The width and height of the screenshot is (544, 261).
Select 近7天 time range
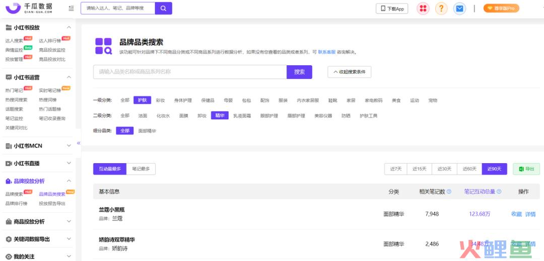coord(395,169)
